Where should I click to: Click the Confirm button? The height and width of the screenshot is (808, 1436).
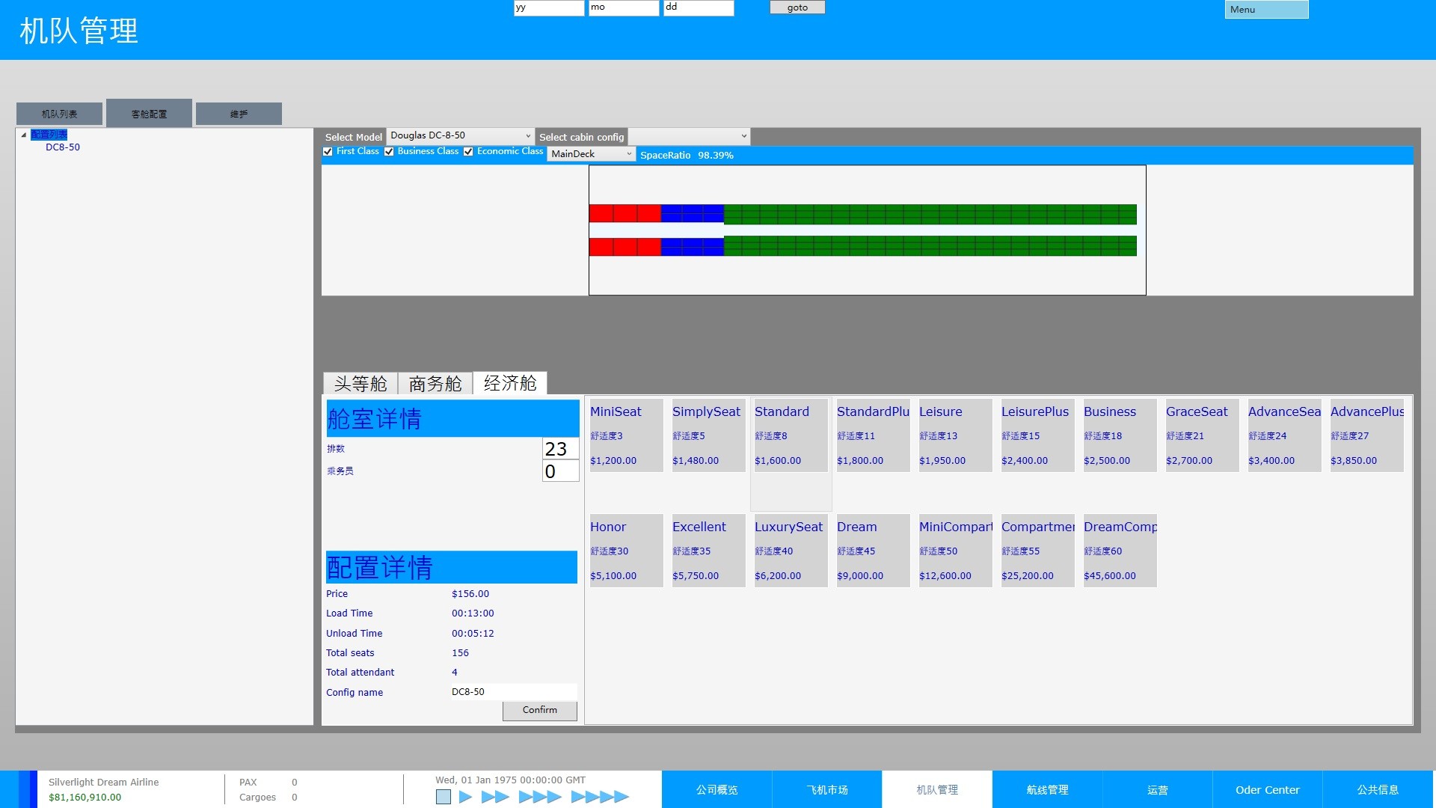pyautogui.click(x=539, y=710)
